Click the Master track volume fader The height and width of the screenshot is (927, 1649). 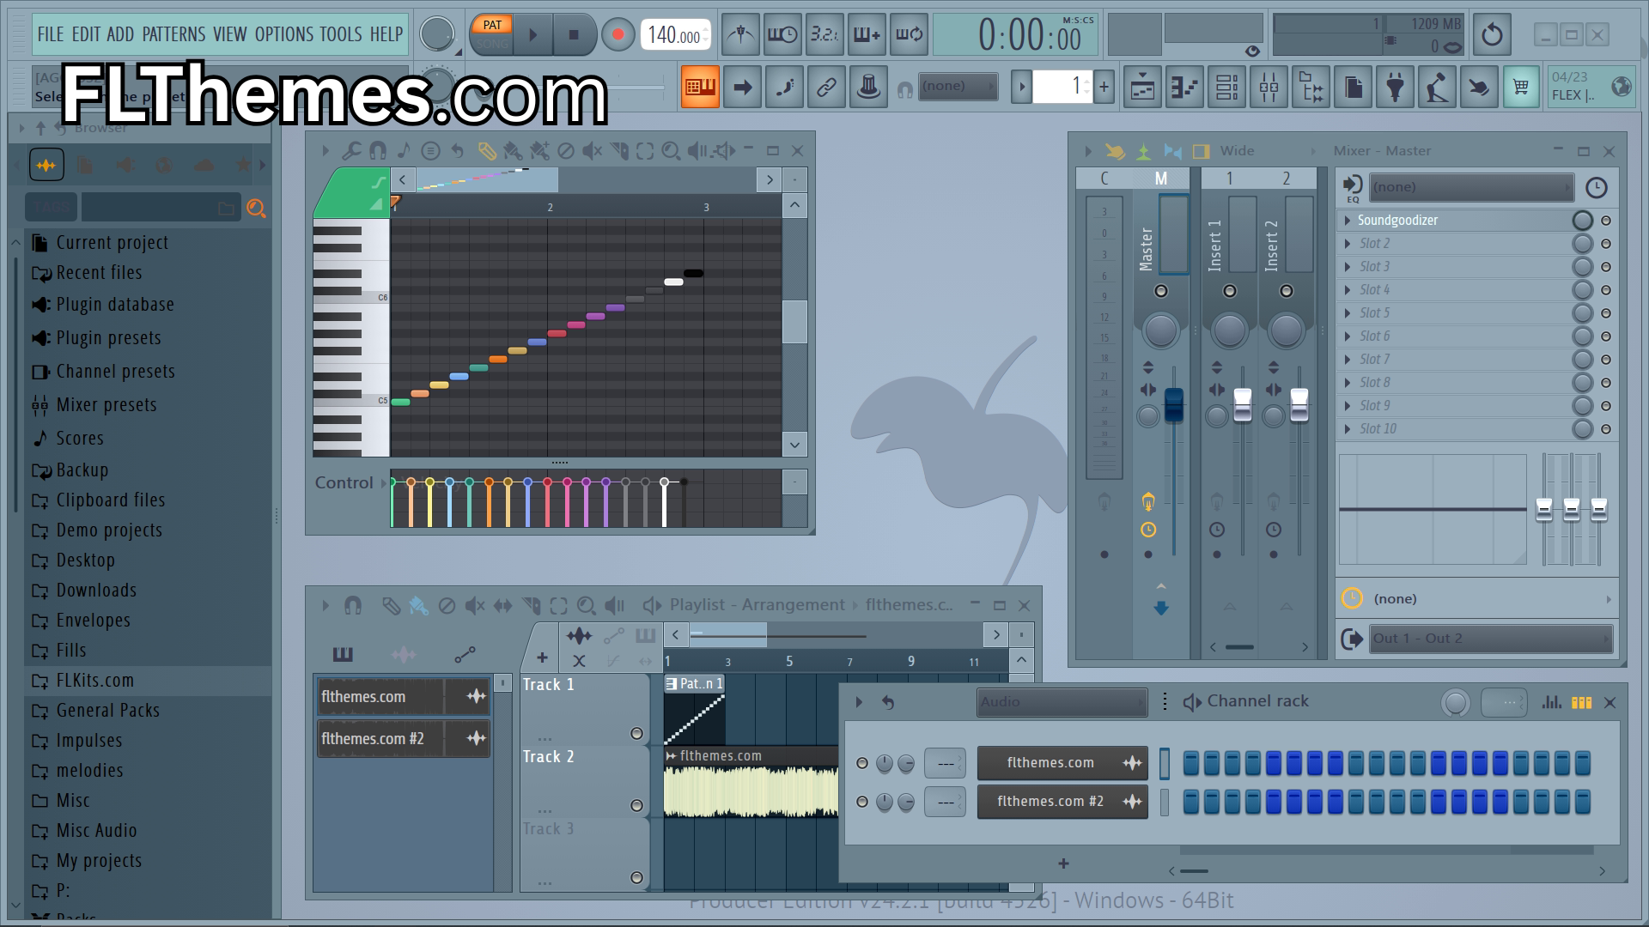1173,405
